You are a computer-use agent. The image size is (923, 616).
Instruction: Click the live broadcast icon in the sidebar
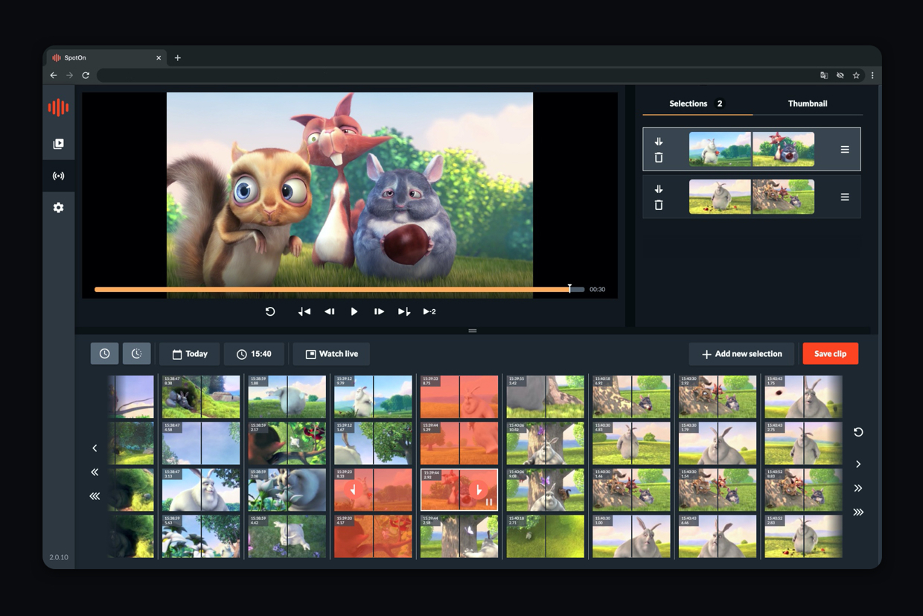point(58,176)
